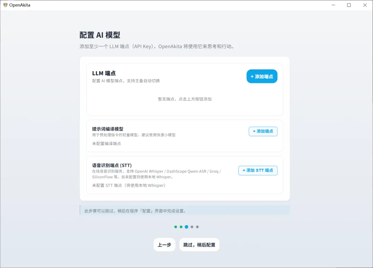This screenshot has height=268, width=373.
Task: Click the 用于预处理指令的轻量模型 description
Action: click(x=134, y=135)
